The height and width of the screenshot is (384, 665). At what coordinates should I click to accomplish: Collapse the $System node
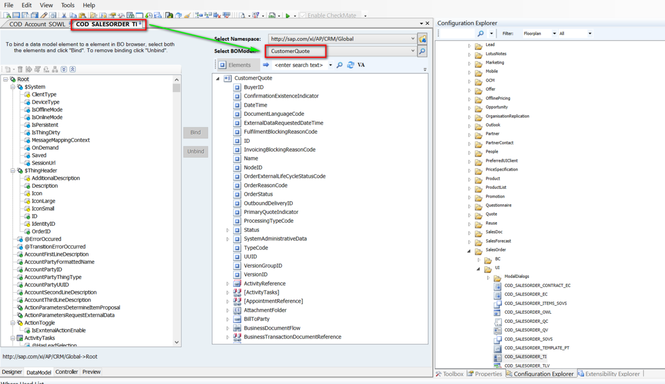coord(13,87)
